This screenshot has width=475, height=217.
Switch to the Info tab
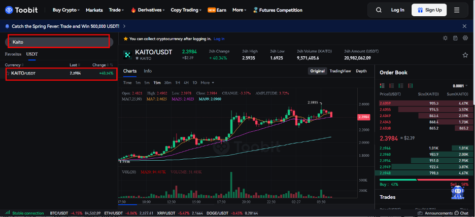point(148,71)
